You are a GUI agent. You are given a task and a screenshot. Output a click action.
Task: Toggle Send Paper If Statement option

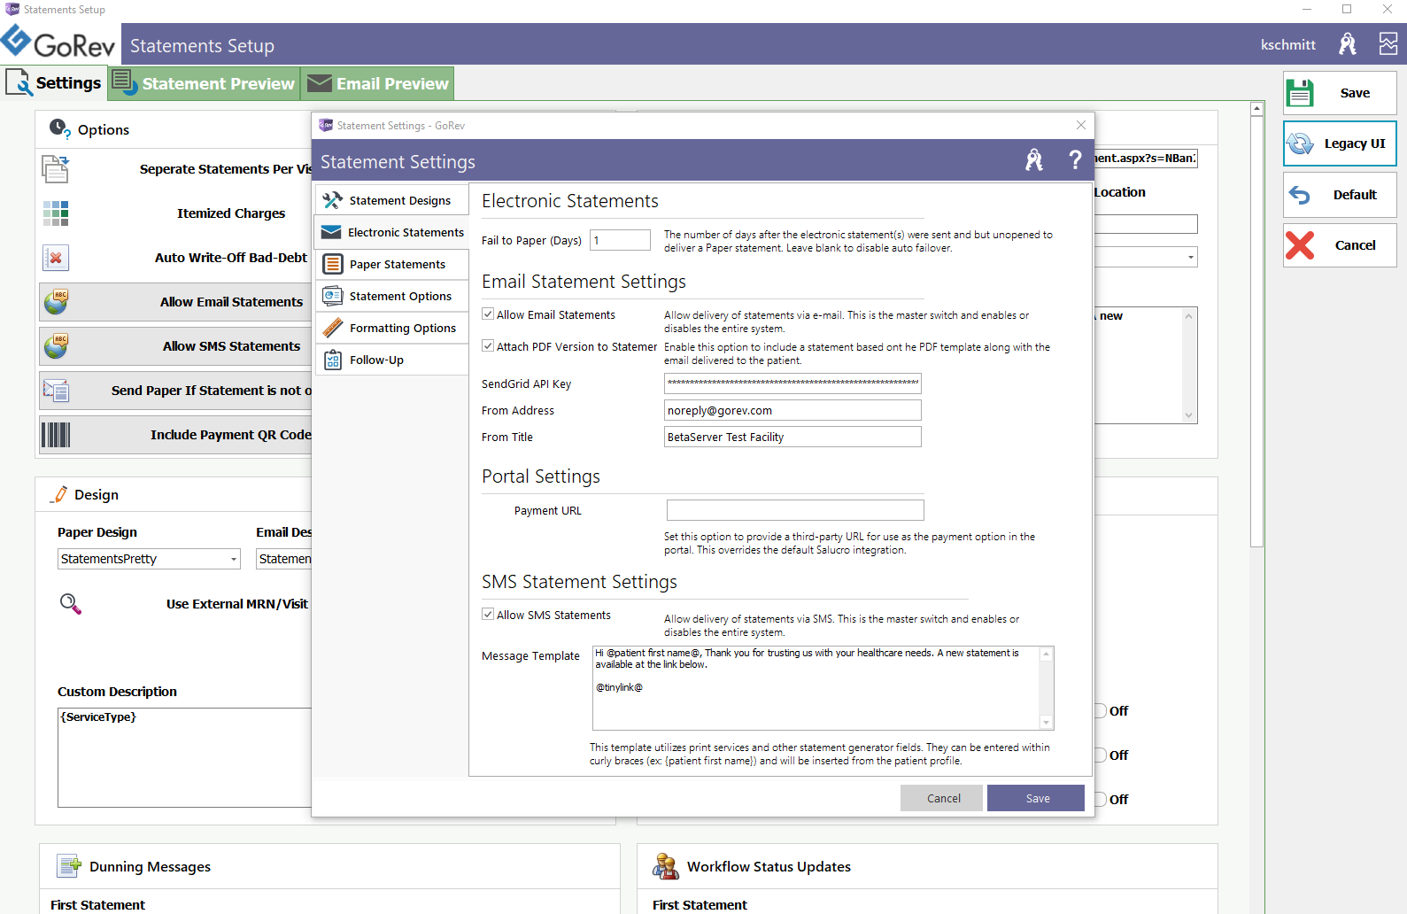coord(175,391)
